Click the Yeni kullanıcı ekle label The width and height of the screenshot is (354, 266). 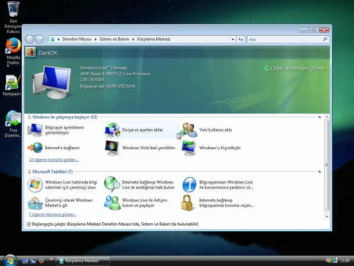click(215, 130)
